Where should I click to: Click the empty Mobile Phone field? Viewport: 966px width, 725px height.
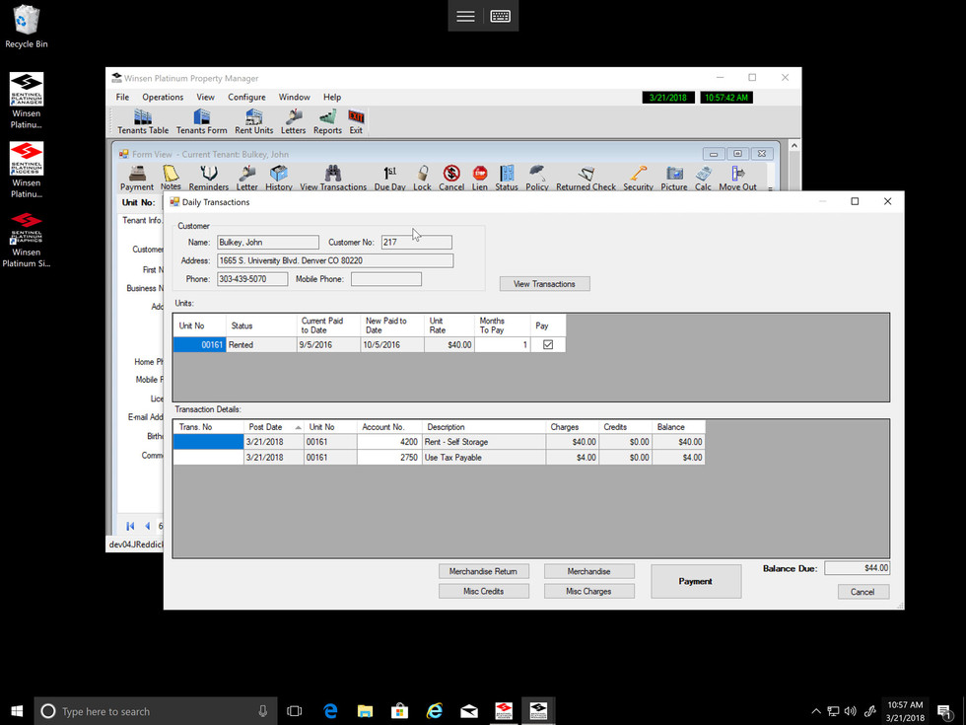[386, 279]
